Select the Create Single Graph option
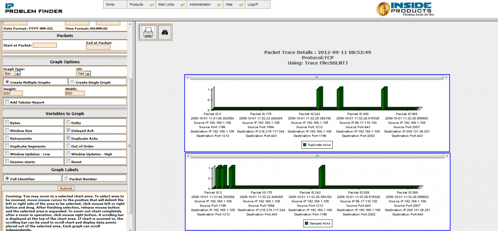Screen dimensions: 498x231 point(72,82)
